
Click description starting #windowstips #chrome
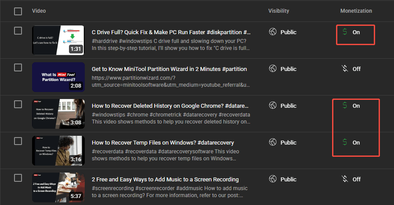(x=171, y=118)
